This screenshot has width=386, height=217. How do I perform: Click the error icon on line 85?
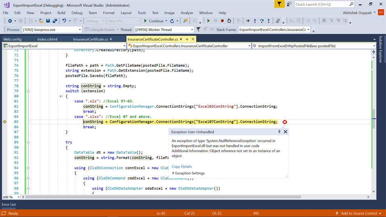click(x=285, y=122)
